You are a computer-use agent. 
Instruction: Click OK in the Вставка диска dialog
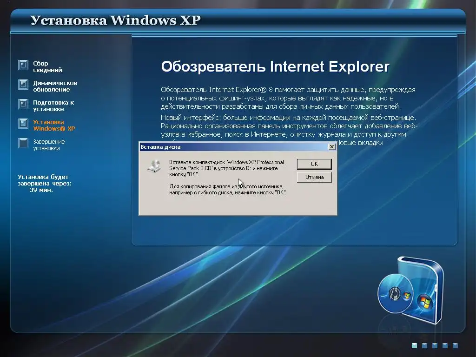click(x=314, y=164)
